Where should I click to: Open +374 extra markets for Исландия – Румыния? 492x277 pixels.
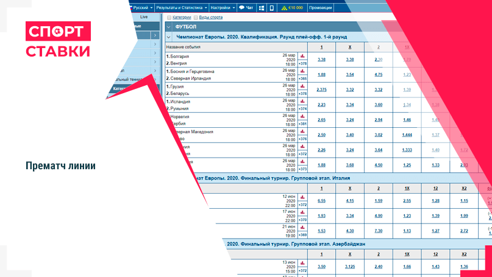303,109
